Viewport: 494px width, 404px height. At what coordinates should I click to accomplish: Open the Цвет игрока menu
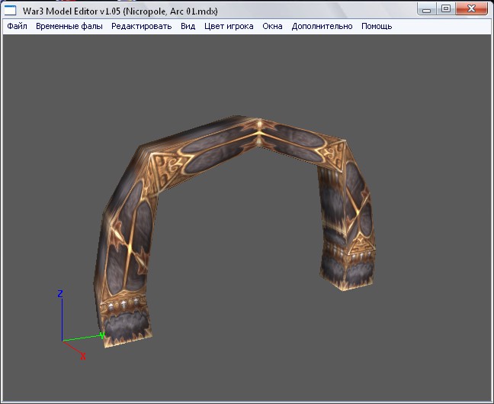229,26
